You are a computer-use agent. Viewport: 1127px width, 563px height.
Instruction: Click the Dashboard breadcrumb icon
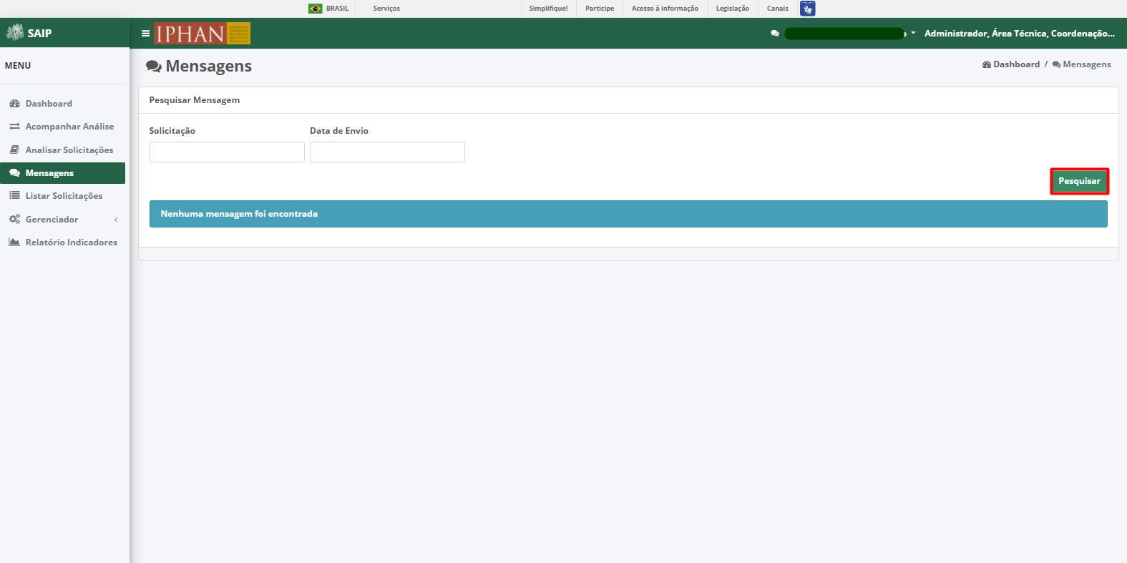(x=987, y=64)
